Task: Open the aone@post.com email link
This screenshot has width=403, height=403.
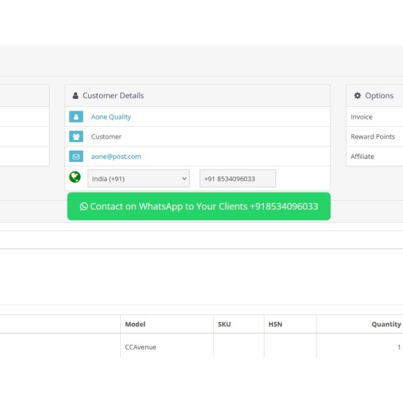Action: (x=117, y=157)
